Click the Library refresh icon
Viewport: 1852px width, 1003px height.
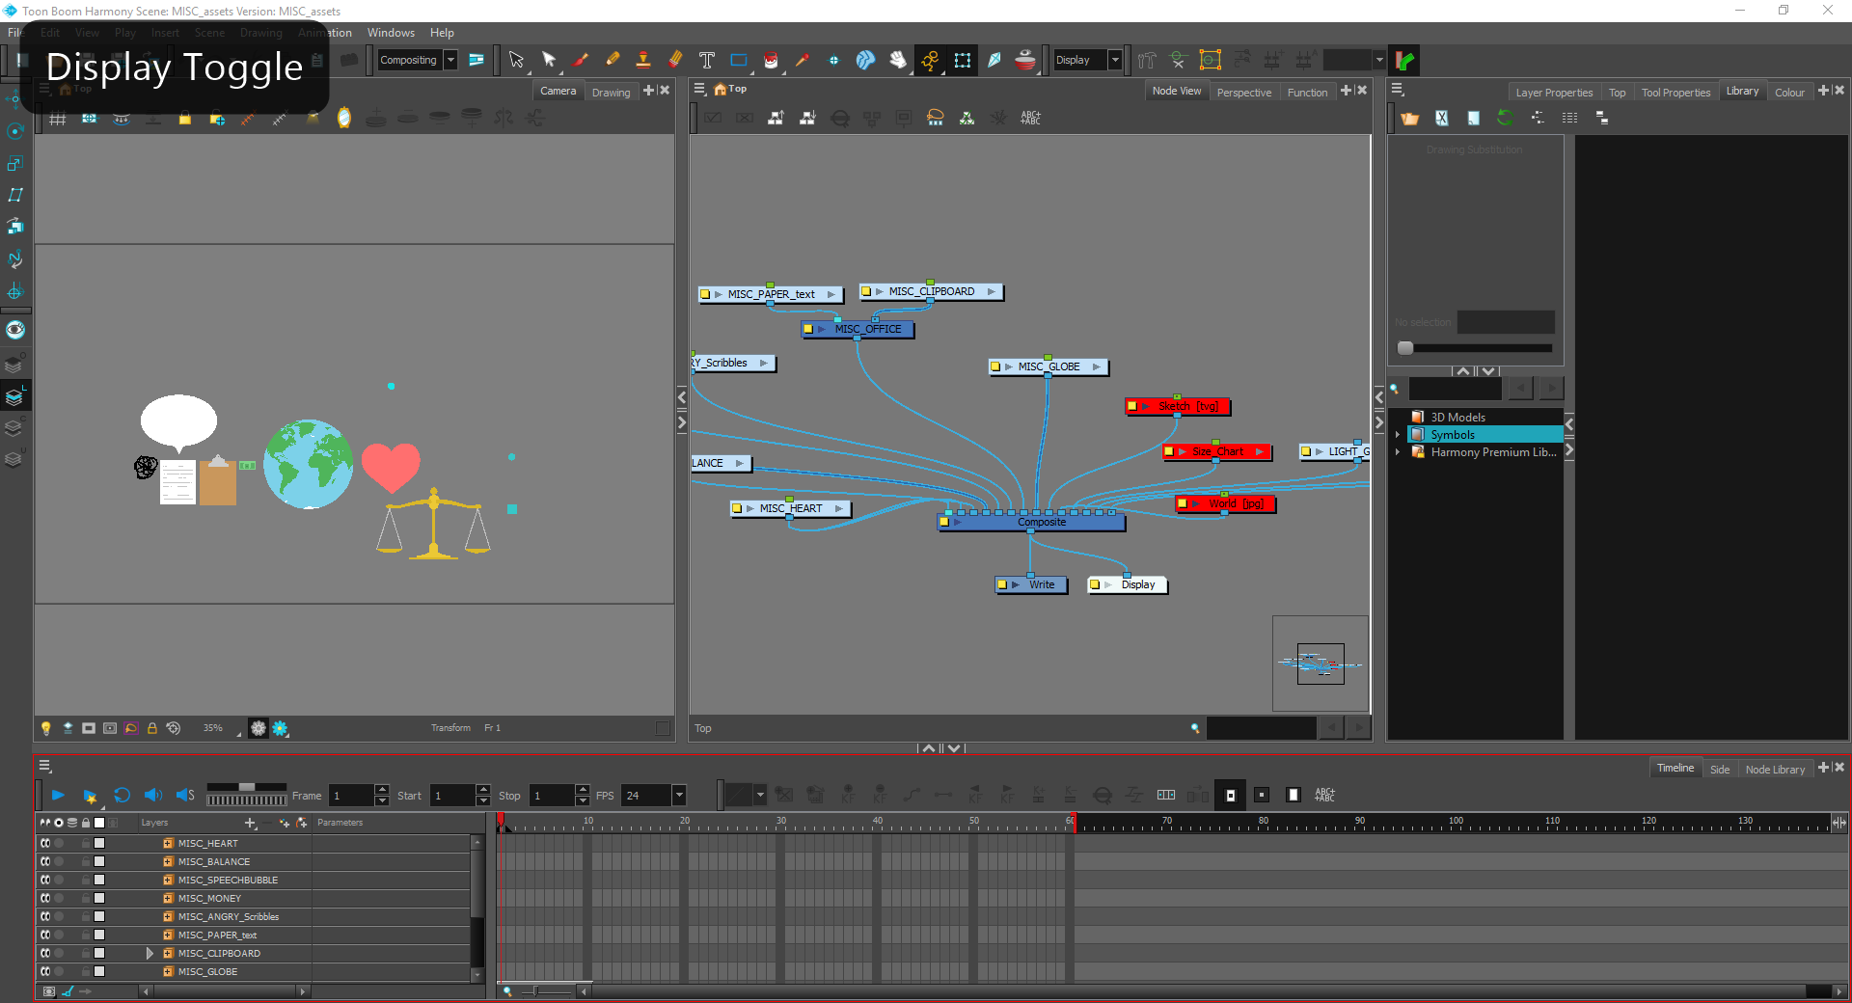1505,118
